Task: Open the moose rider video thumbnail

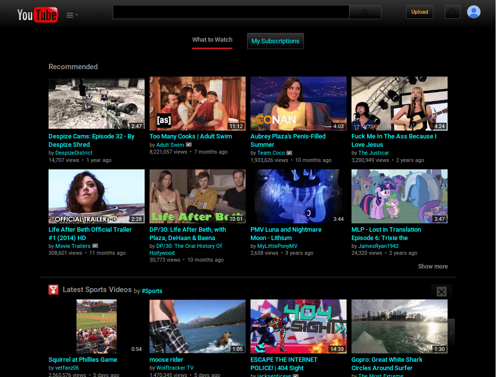Action: tap(198, 326)
